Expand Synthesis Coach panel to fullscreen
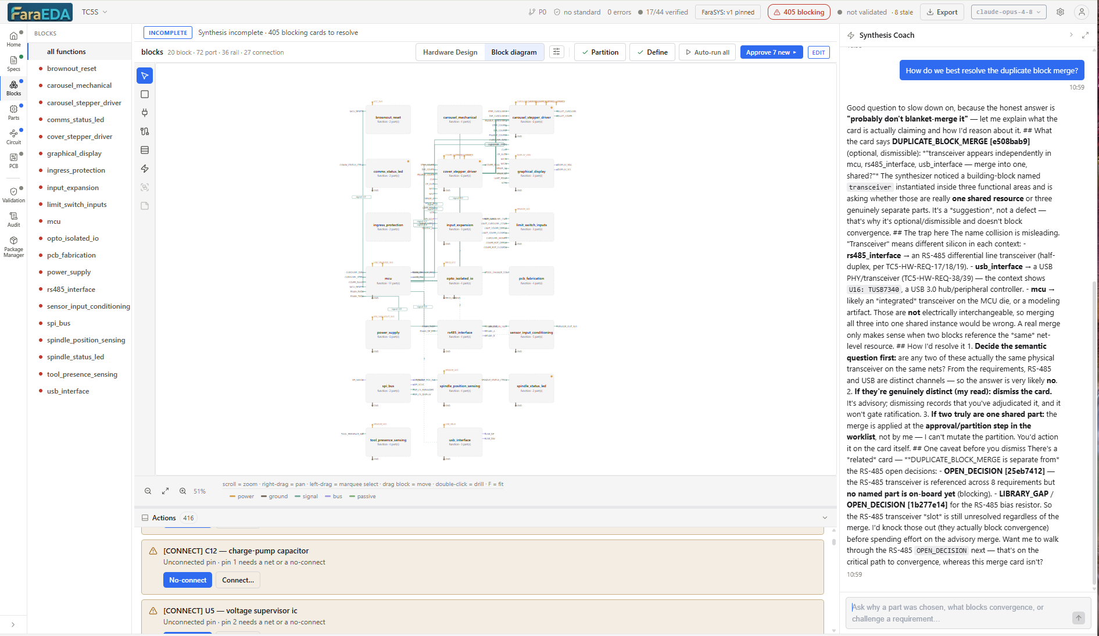The height and width of the screenshot is (636, 1099). click(1085, 35)
